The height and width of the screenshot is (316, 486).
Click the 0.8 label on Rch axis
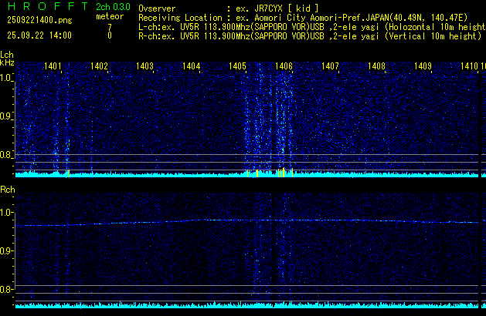tap(6, 290)
